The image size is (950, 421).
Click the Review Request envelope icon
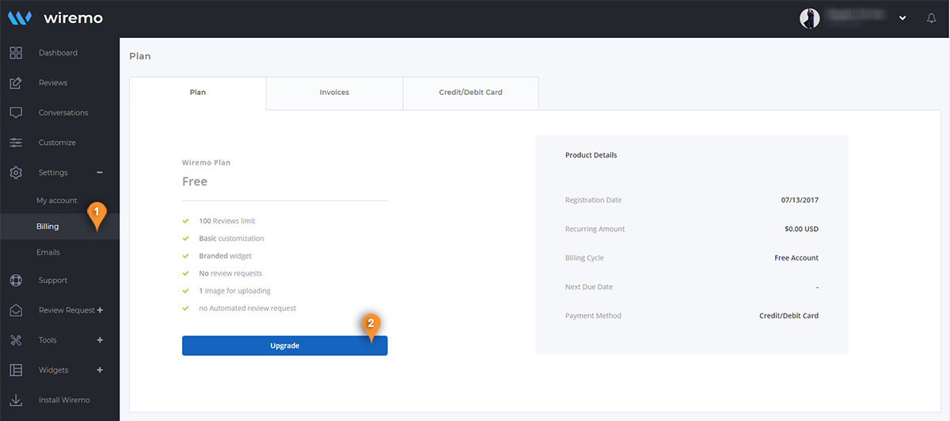point(16,310)
